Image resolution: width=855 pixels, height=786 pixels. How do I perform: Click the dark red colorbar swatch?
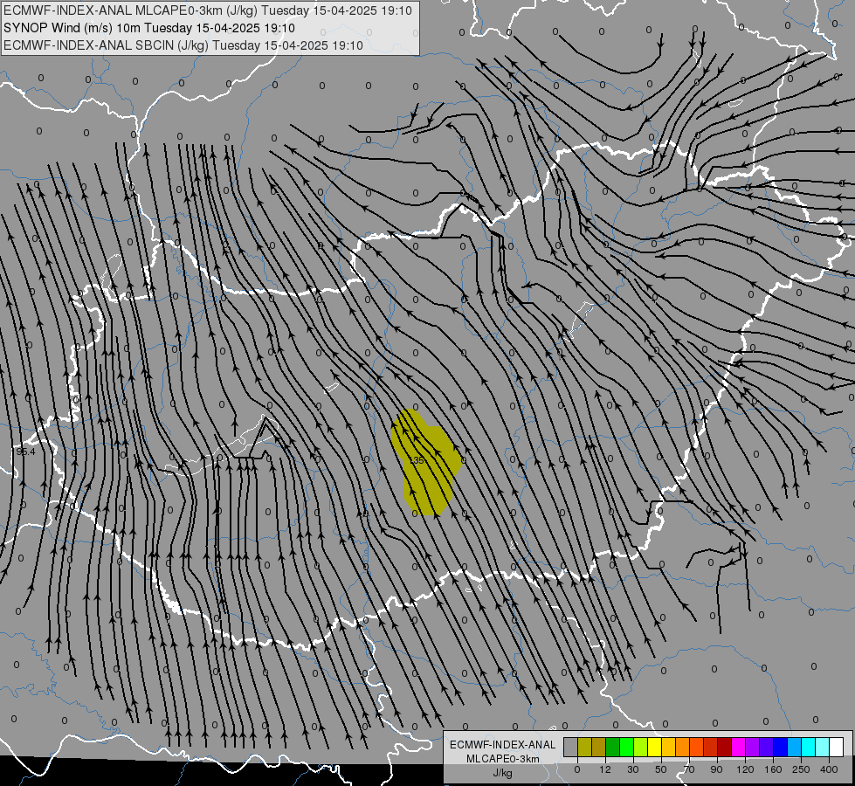(x=725, y=747)
